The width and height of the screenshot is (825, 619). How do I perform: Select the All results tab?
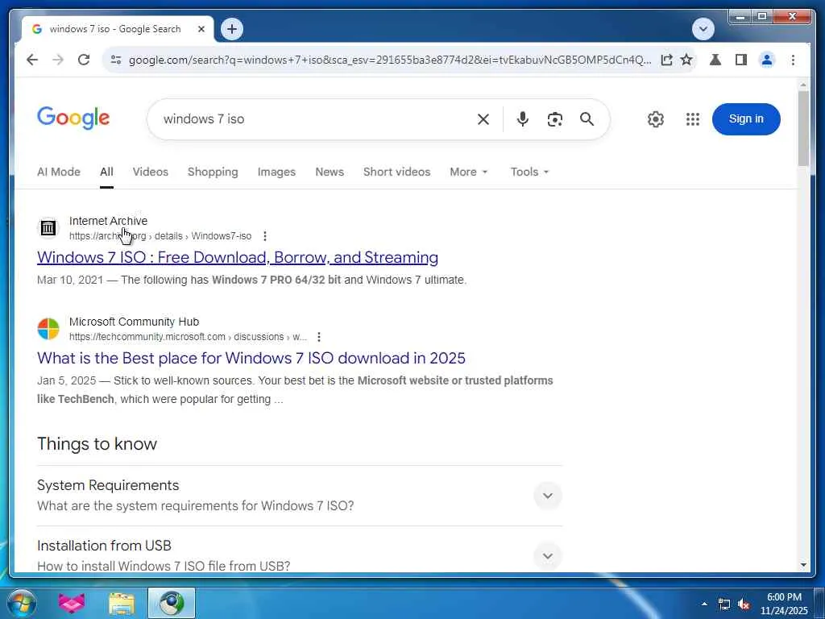click(106, 172)
